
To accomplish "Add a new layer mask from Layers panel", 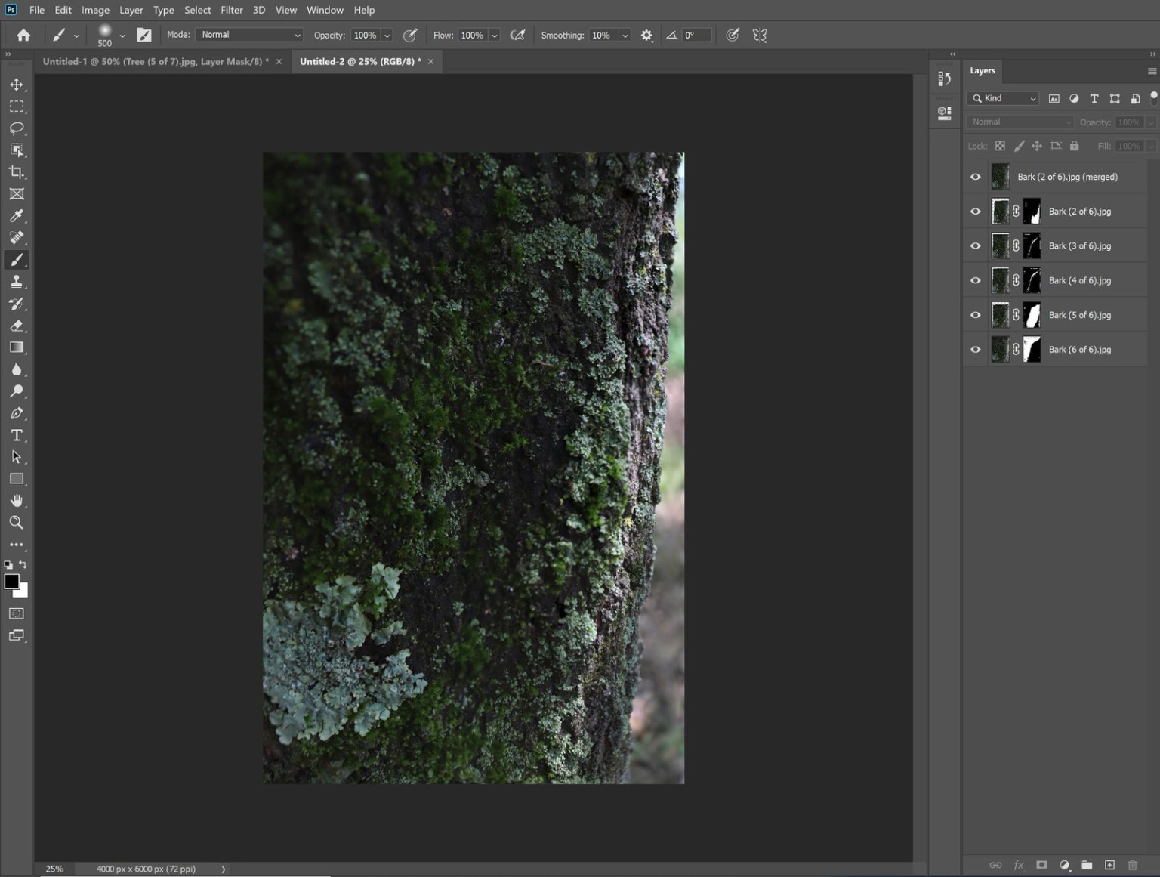I will [1041, 865].
